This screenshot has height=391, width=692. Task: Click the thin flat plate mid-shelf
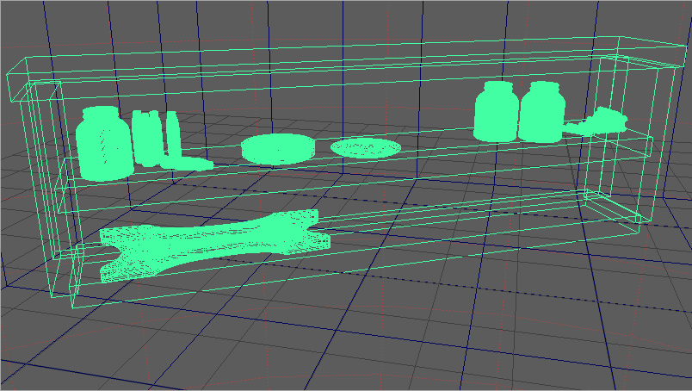pyautogui.click(x=366, y=148)
